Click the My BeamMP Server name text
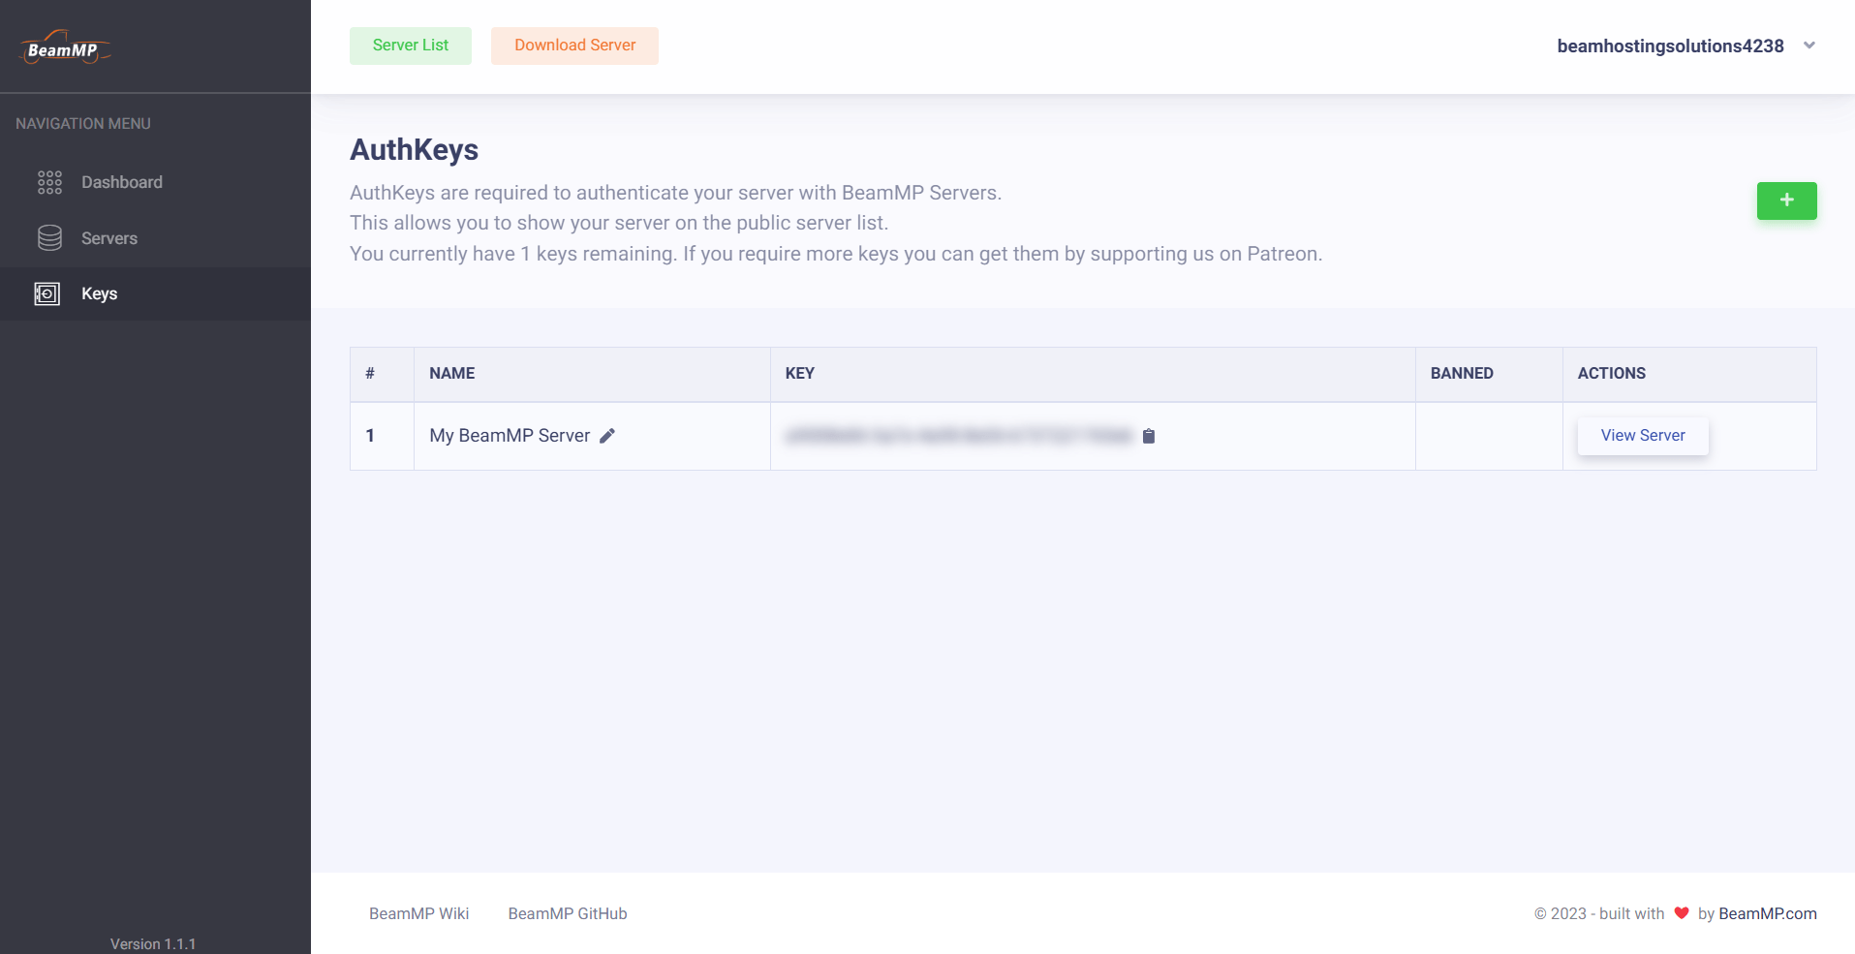The image size is (1855, 954). (x=510, y=436)
